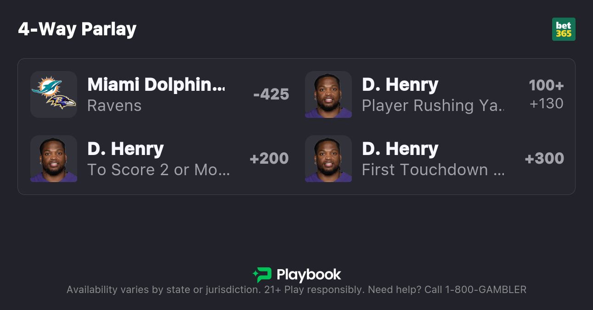The image size is (593, 310).
Task: Open the To Score 2 or More market label
Action: (x=158, y=170)
